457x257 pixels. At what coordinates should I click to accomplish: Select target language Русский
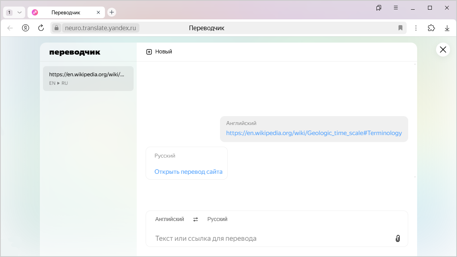tap(217, 219)
